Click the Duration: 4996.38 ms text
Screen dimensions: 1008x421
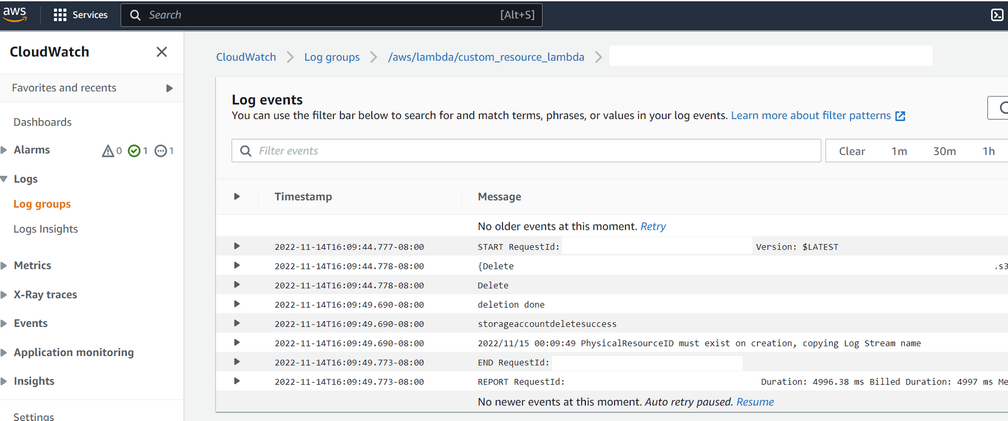coord(813,381)
